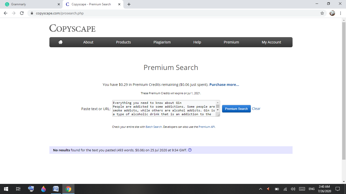Close the Grammarly tab
Screen dimensions: 346x194
click(x=59, y=4)
